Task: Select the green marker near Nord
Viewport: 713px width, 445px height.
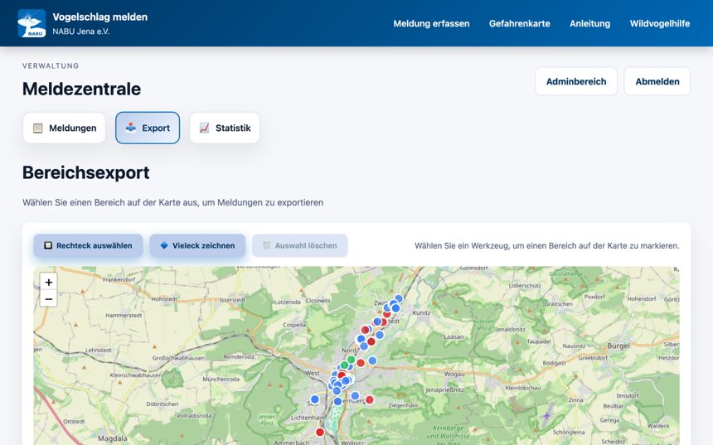Action: tap(351, 360)
